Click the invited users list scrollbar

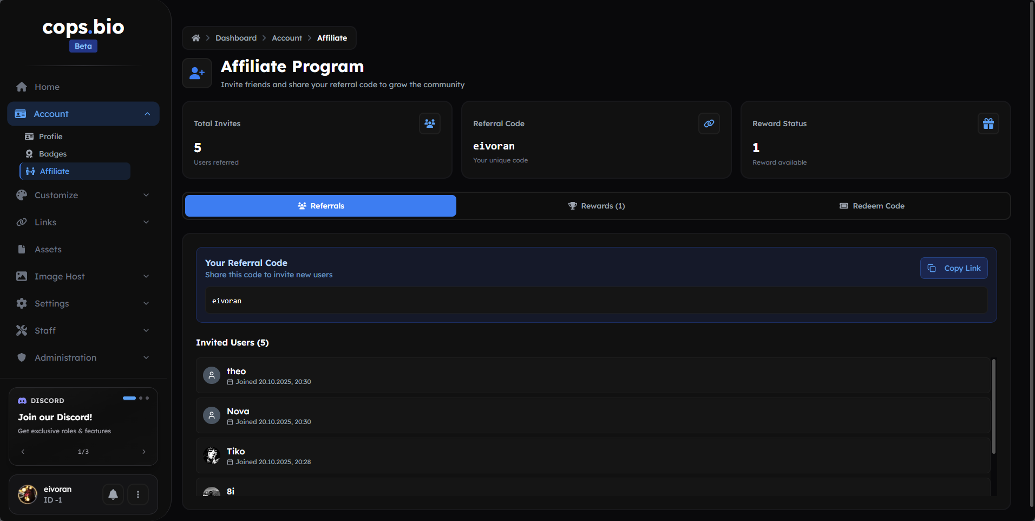pos(993,406)
